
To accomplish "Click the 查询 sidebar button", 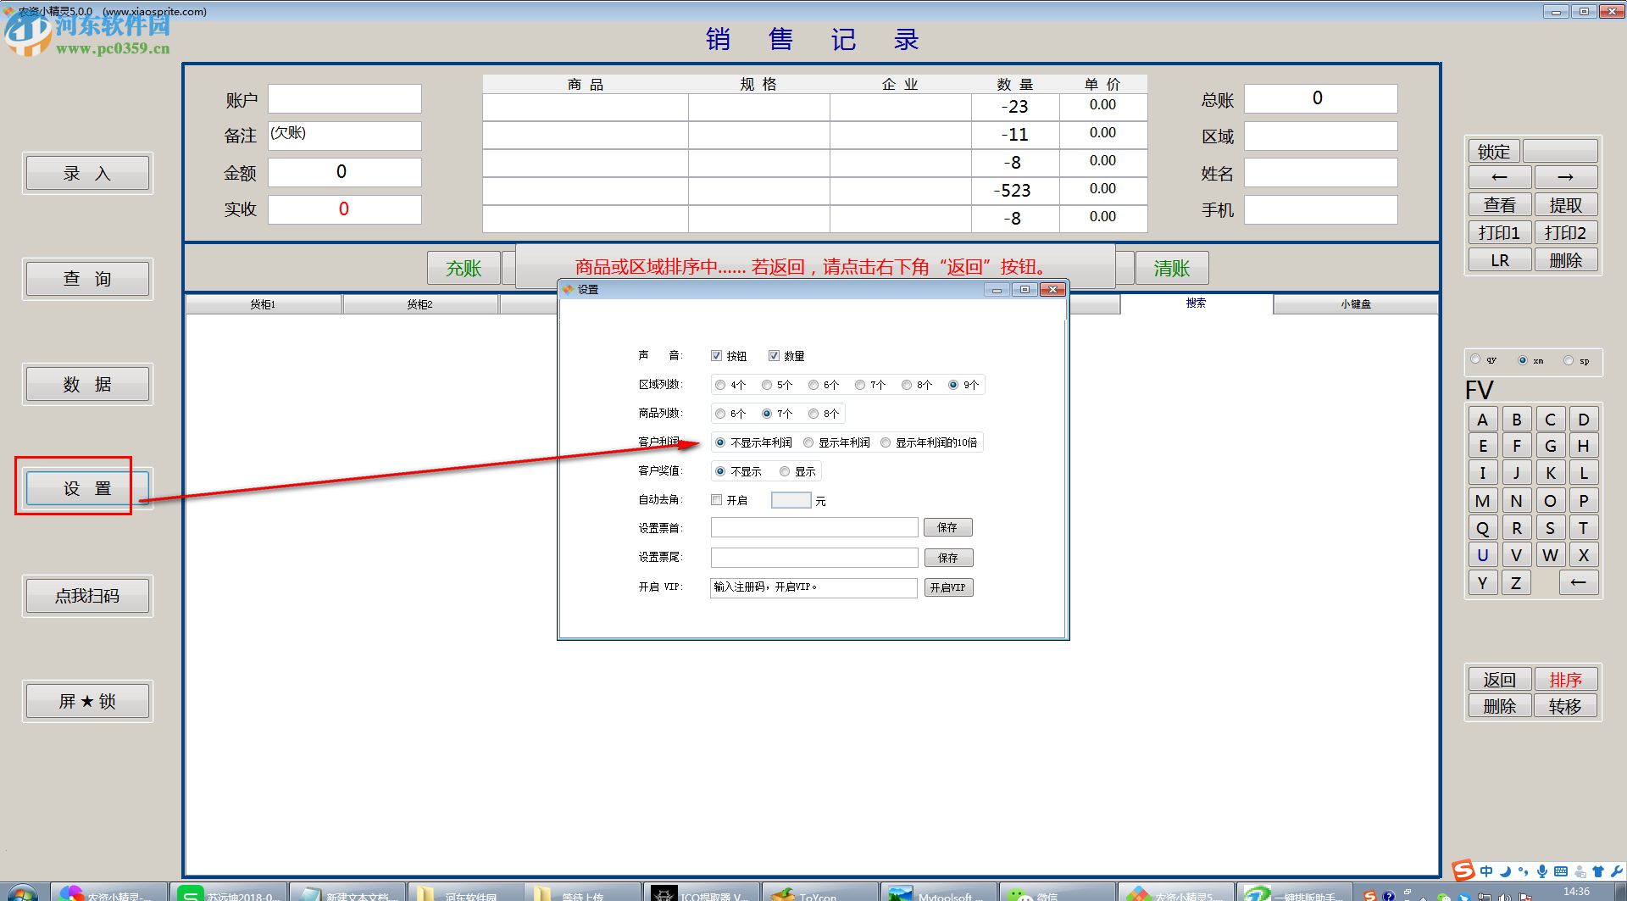I will (87, 279).
